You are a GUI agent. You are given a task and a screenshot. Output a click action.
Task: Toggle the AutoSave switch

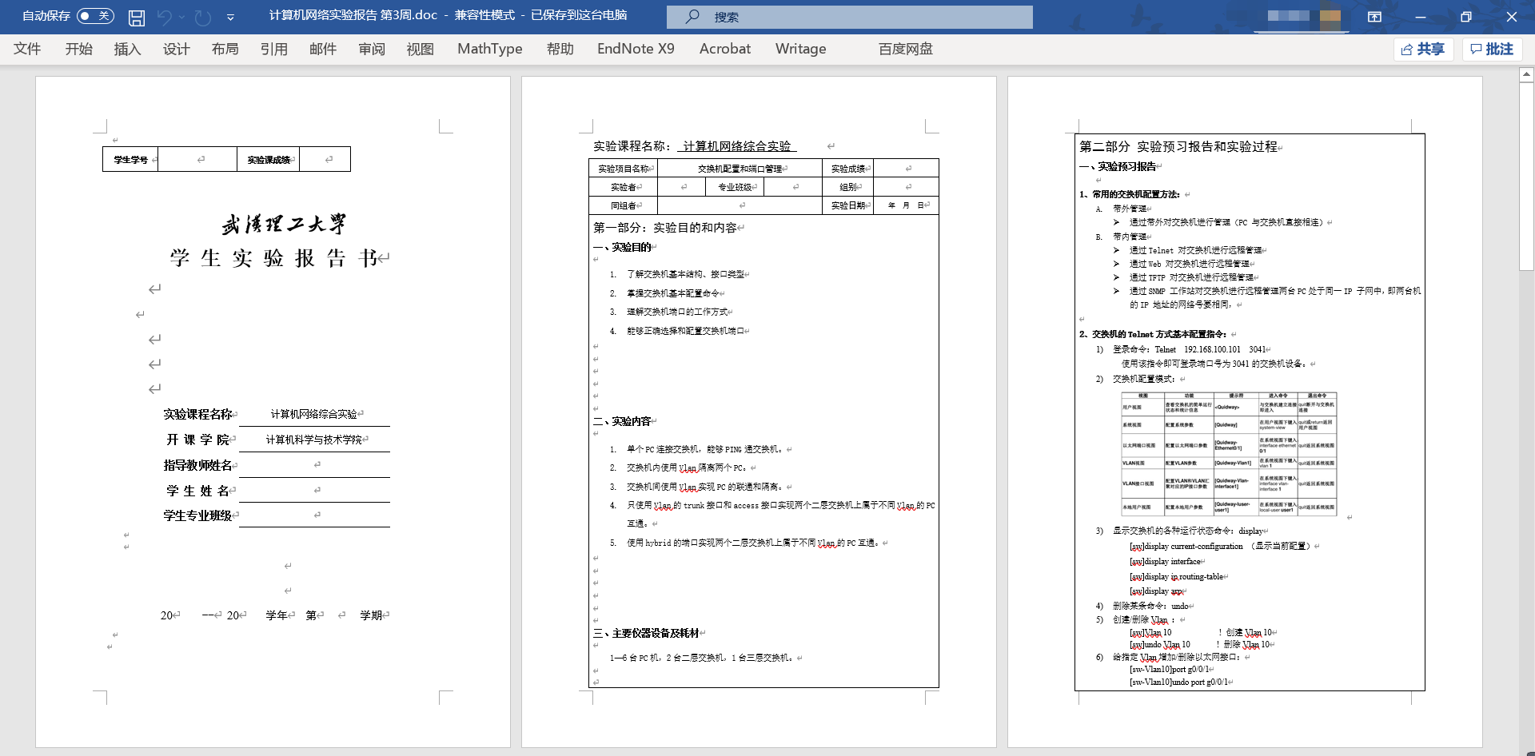95,16
